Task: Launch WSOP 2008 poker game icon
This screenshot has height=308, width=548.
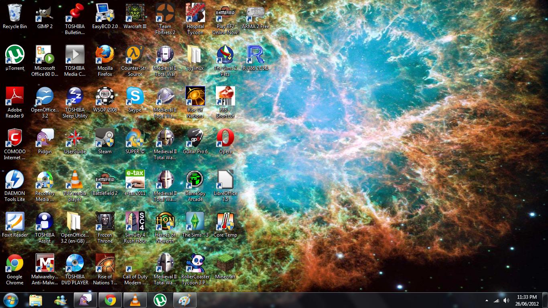Action: point(105,100)
